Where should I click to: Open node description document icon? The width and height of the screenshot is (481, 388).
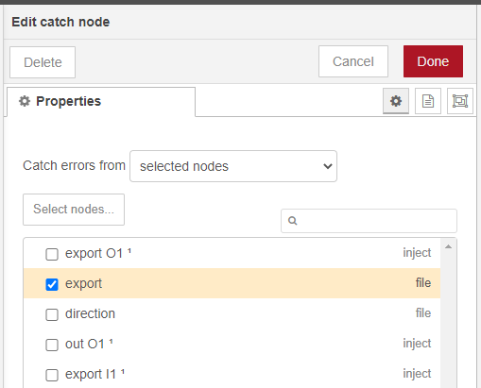click(x=428, y=101)
